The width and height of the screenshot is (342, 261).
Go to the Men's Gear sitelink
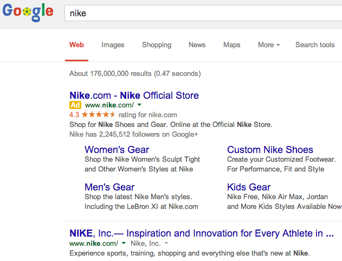[x=109, y=187]
